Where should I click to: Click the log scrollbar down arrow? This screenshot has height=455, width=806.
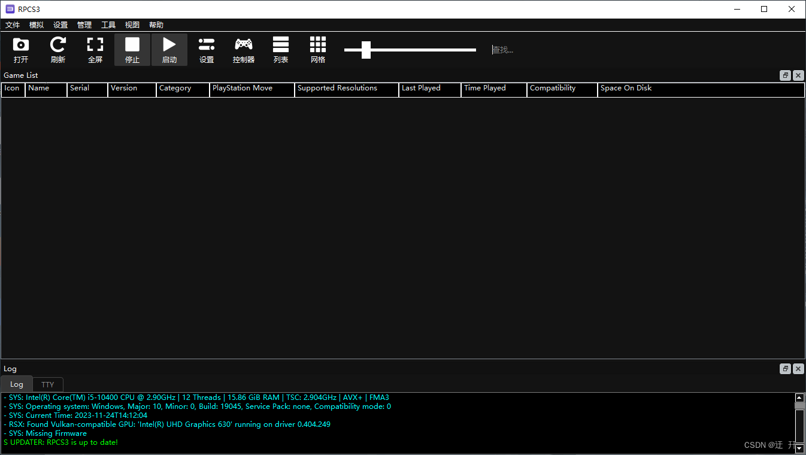click(x=799, y=447)
